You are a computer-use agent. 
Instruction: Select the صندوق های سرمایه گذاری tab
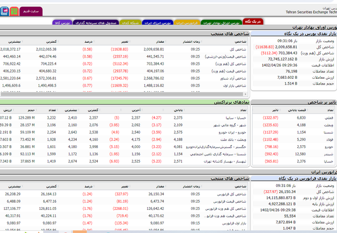[96, 23]
